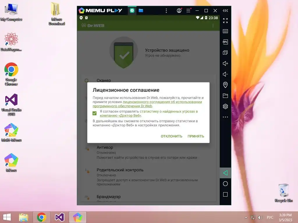
Task: Open the MEmu account profile icon
Action: click(179, 10)
